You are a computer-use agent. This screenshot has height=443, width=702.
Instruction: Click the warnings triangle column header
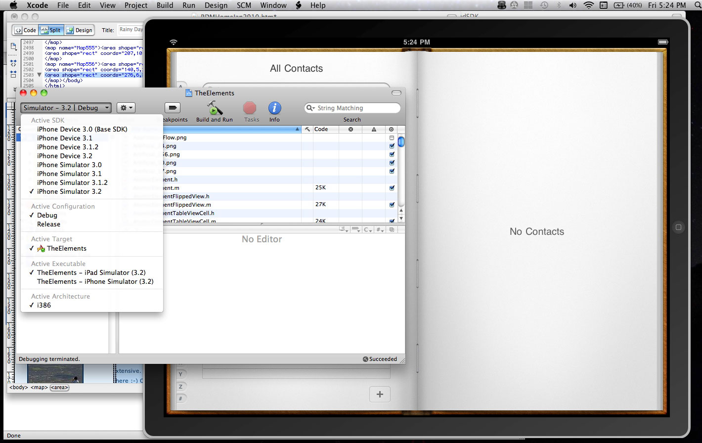coord(374,129)
